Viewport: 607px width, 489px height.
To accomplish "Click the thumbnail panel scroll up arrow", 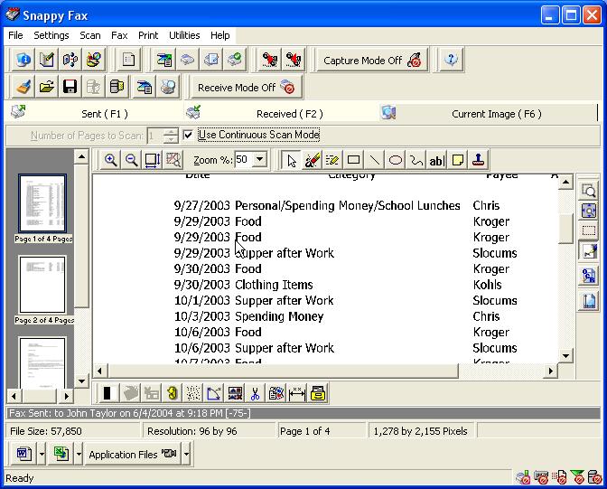I will (81, 157).
